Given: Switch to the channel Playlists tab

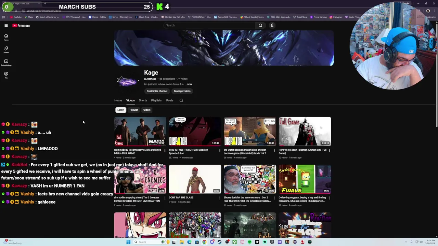Looking at the screenshot, I should pyautogui.click(x=156, y=100).
